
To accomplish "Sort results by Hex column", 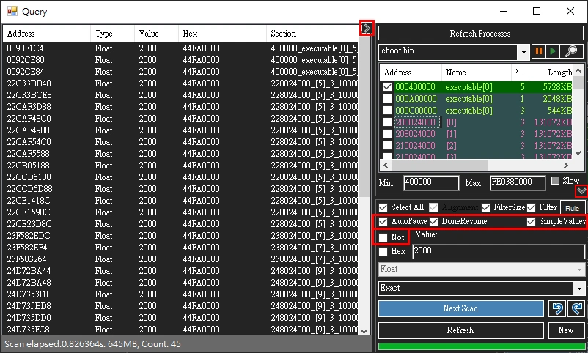I will point(222,34).
